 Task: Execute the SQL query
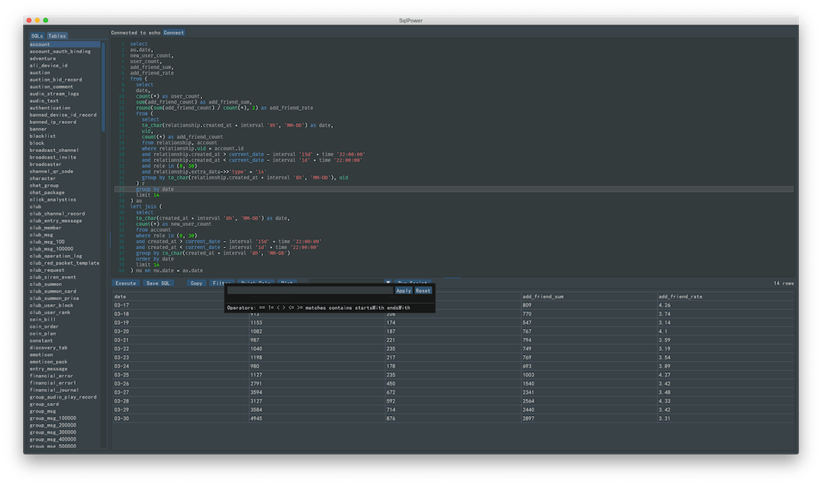pos(126,283)
